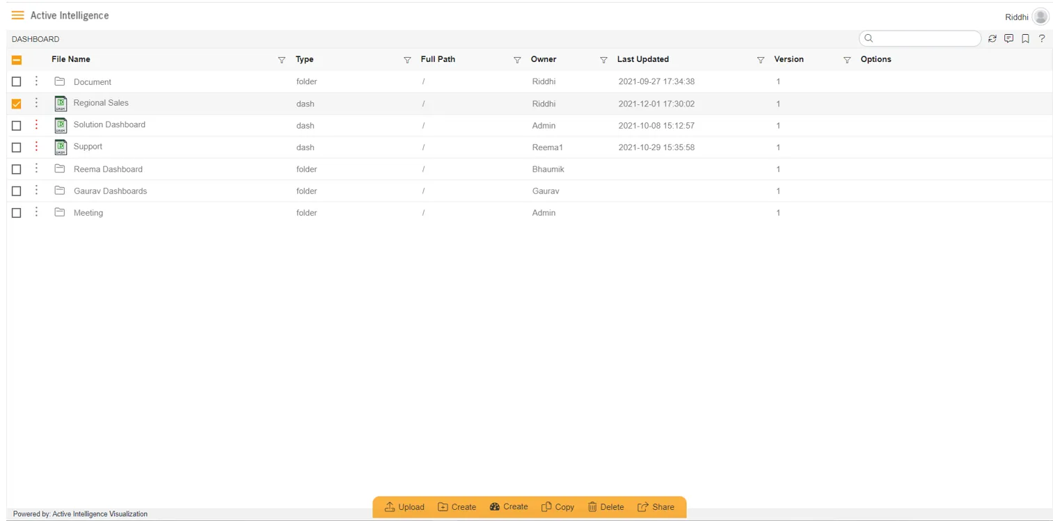Click Create folder button with plus-folder icon
This screenshot has height=521, width=1053.
(457, 507)
